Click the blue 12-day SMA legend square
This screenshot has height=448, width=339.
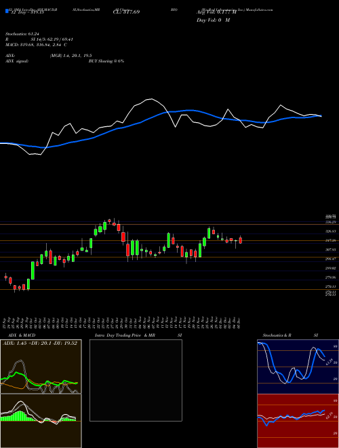pos(7,11)
